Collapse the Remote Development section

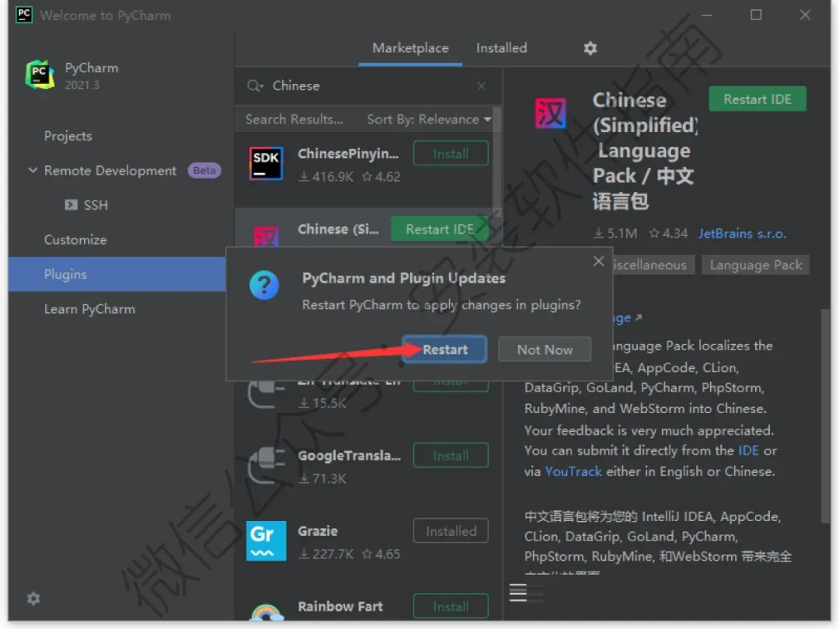(x=33, y=171)
